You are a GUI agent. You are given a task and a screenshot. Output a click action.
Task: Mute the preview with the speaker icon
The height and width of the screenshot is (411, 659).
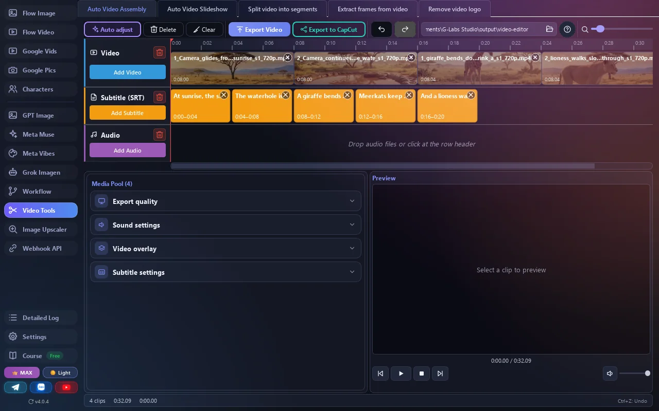tap(610, 373)
